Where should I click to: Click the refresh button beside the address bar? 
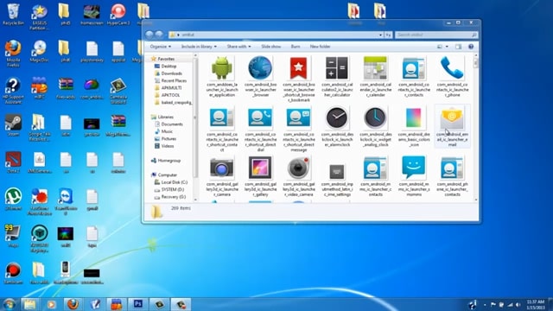388,35
